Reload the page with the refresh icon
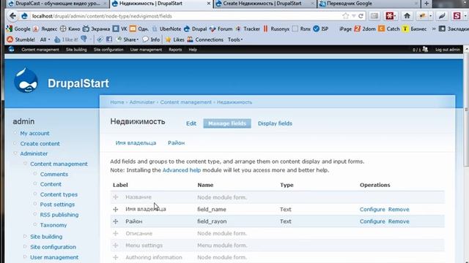This screenshot has height=263, width=469. click(x=361, y=16)
